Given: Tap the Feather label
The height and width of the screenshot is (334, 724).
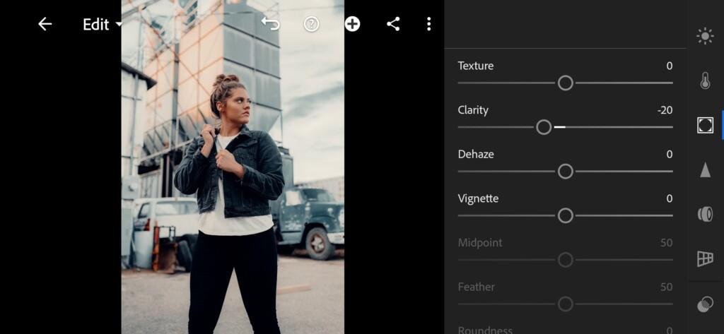Looking at the screenshot, I should pyautogui.click(x=476, y=287).
